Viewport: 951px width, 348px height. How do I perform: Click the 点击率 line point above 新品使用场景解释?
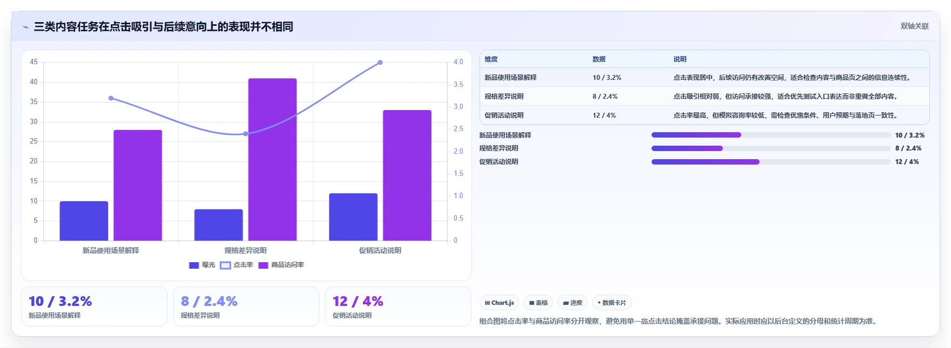click(111, 98)
